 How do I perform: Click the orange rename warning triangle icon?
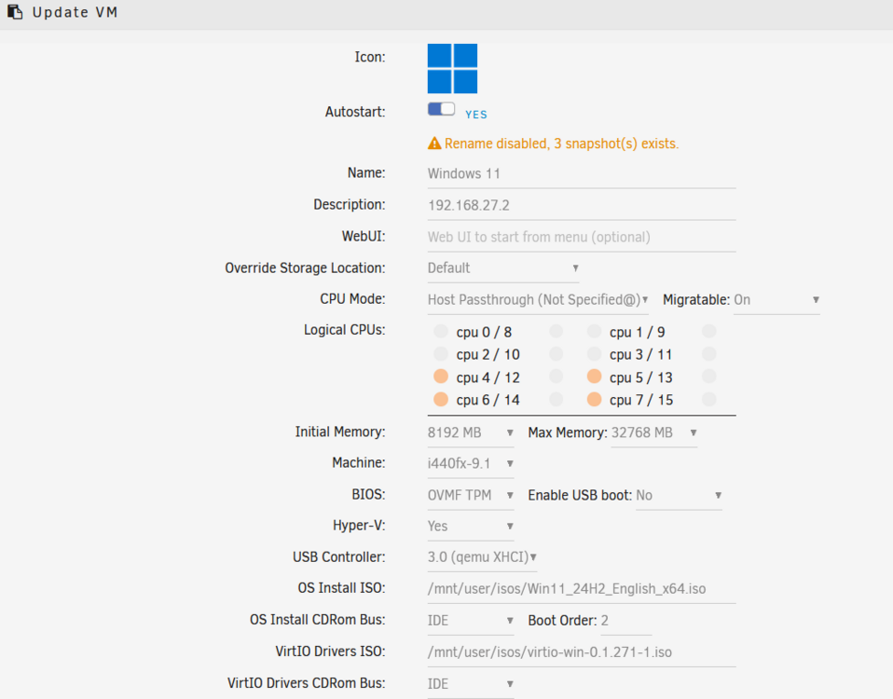coord(434,144)
